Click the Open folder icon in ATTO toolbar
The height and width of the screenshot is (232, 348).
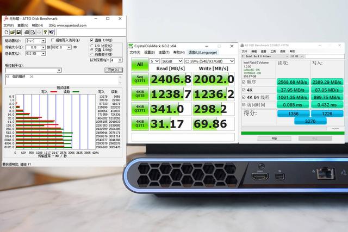click(x=13, y=33)
